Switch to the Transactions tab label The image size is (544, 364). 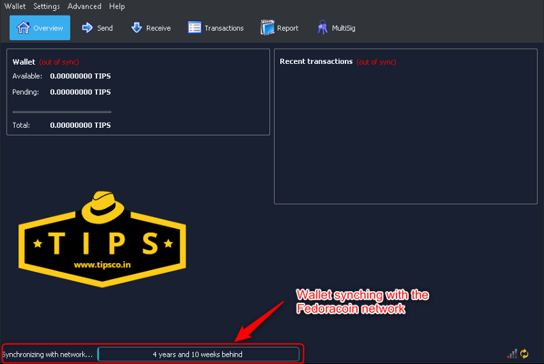pyautogui.click(x=224, y=28)
